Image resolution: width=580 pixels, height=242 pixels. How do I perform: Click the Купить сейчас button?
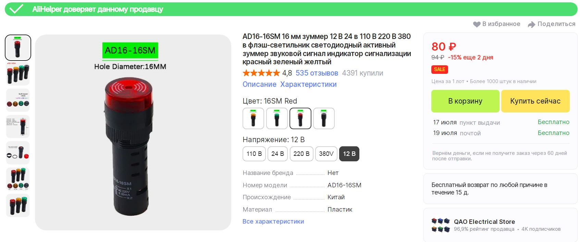pyautogui.click(x=535, y=101)
